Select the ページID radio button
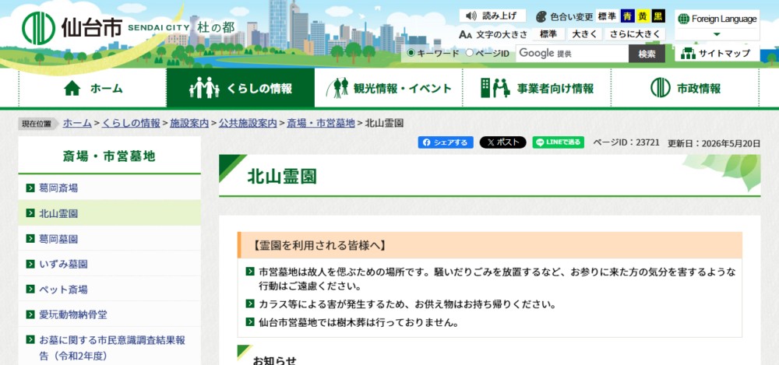Image resolution: width=779 pixels, height=365 pixels. [x=469, y=53]
